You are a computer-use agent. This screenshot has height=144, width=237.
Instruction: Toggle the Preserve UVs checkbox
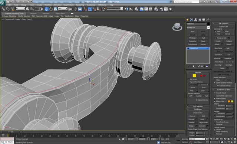pyautogui.click(x=215, y=38)
